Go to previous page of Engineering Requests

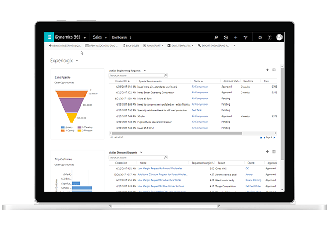pos(264,138)
